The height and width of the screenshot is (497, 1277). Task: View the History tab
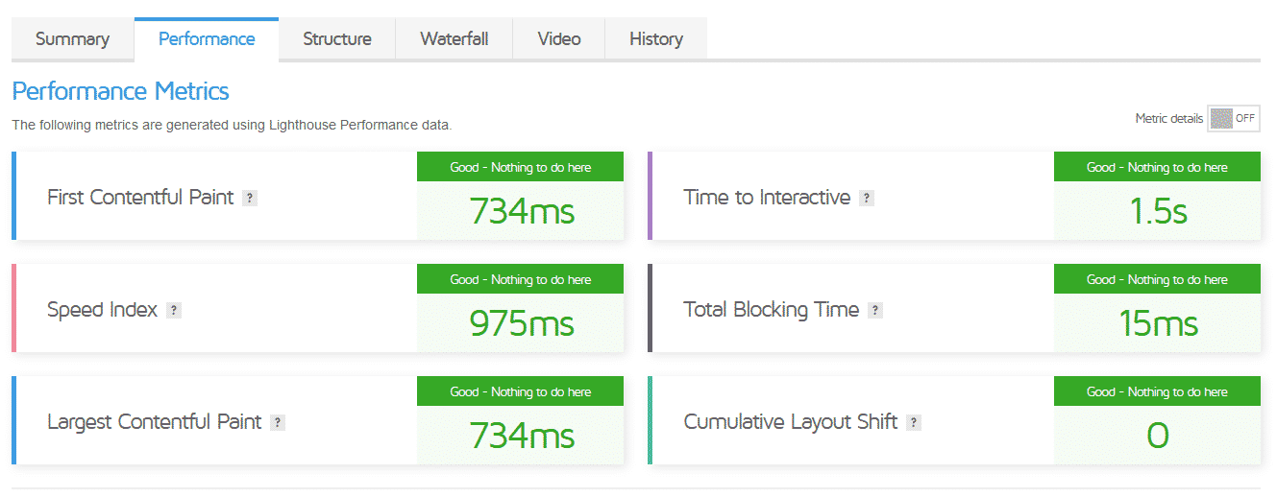click(x=656, y=39)
